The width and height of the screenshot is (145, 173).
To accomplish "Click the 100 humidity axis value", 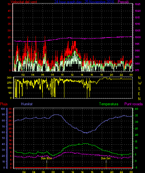I will pyautogui.click(x=3, y=109).
